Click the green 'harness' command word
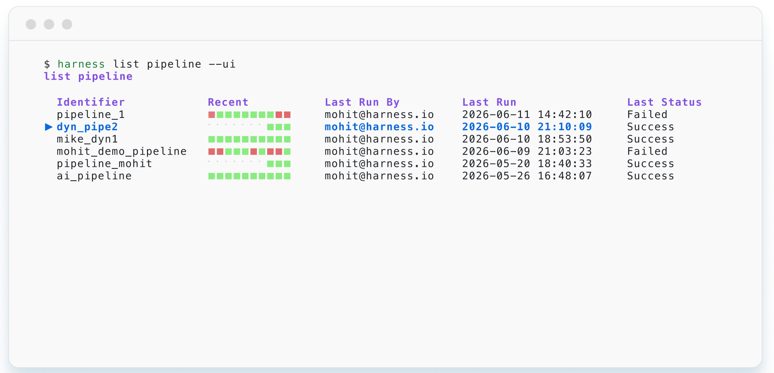 point(81,64)
